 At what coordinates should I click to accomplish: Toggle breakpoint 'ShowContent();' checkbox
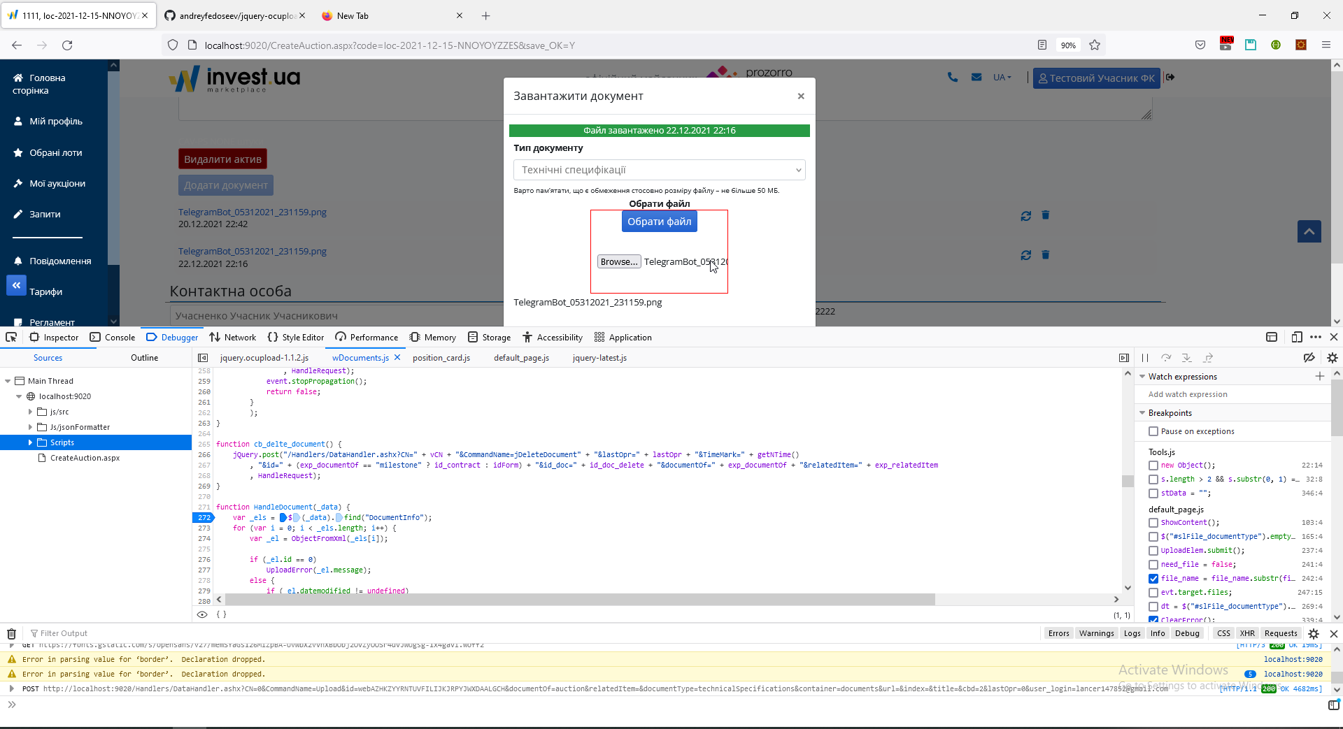[x=1153, y=523]
